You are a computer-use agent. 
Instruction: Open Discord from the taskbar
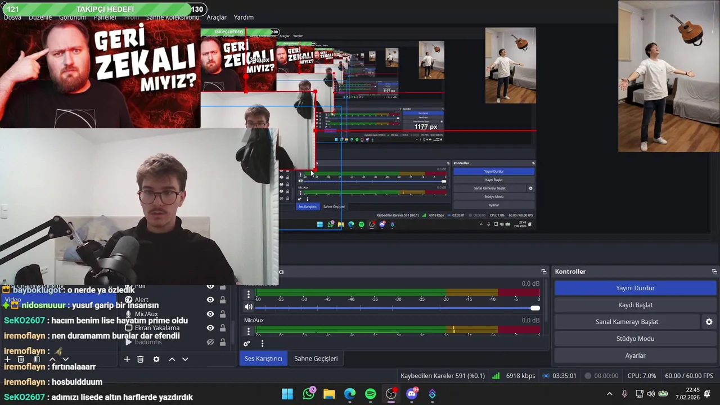pyautogui.click(x=412, y=394)
